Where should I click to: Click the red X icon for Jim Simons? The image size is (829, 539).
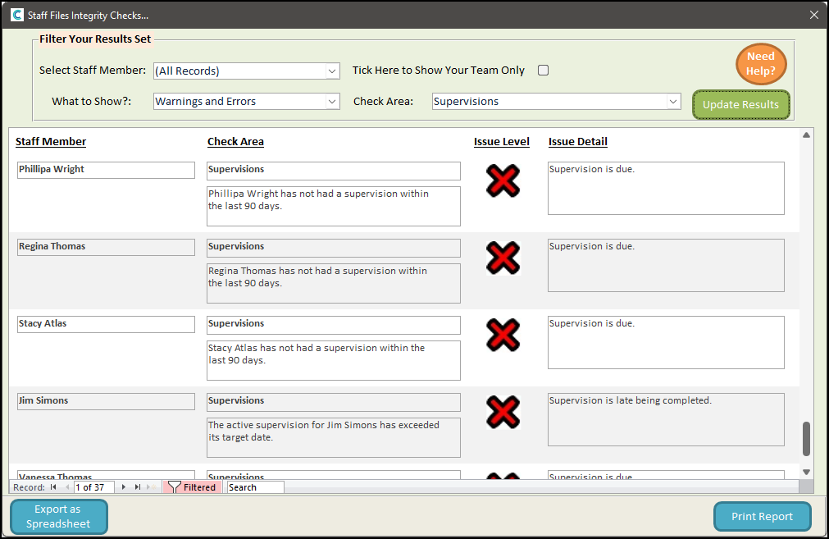503,412
